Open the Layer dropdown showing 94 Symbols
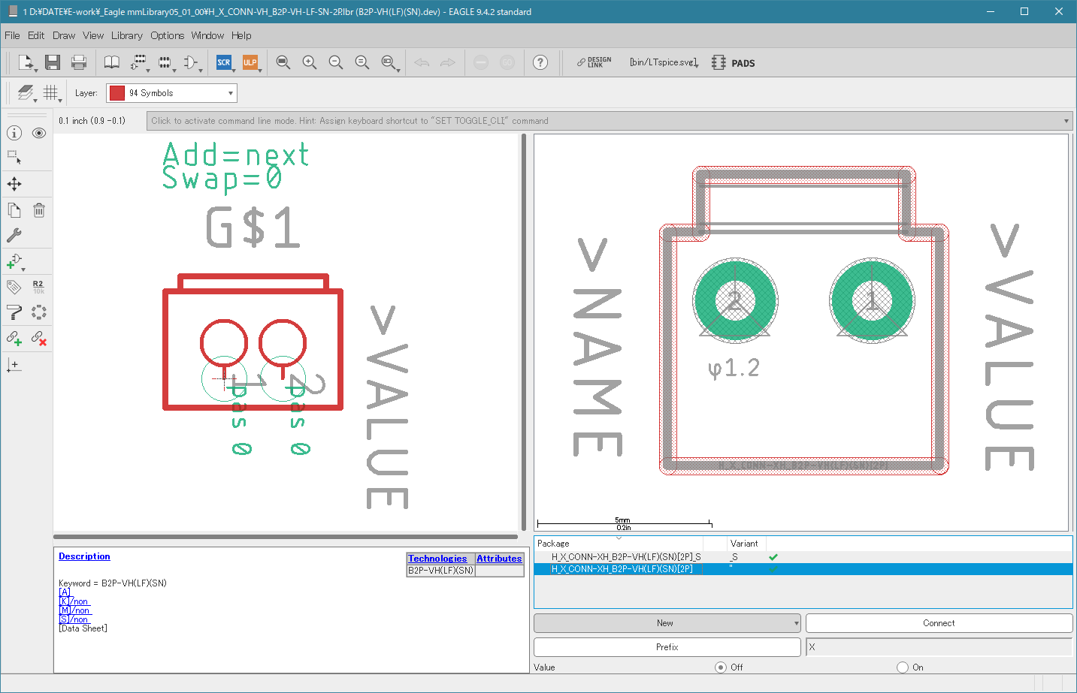1077x693 pixels. tap(172, 93)
